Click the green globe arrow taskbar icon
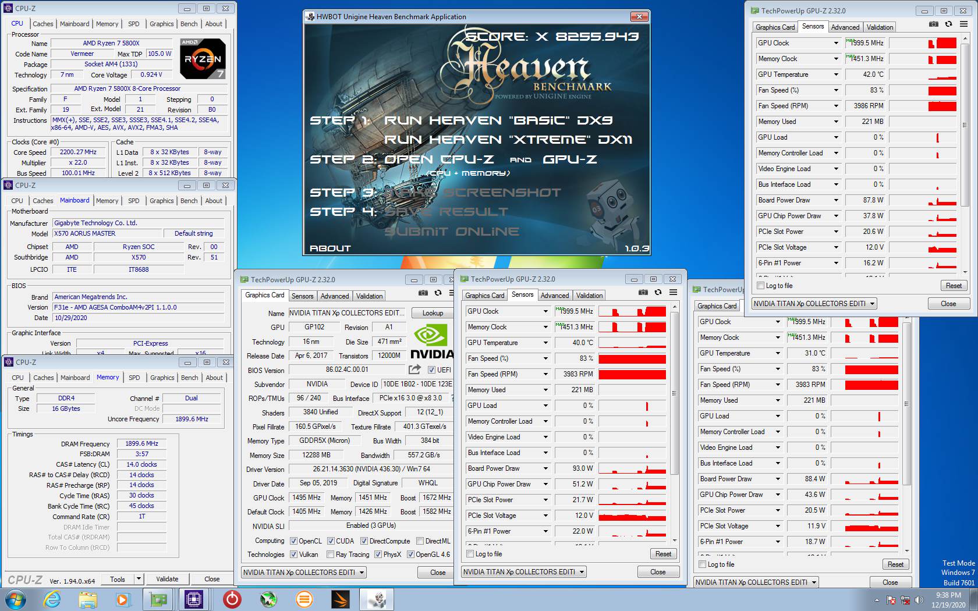This screenshot has height=611, width=978. click(x=268, y=599)
